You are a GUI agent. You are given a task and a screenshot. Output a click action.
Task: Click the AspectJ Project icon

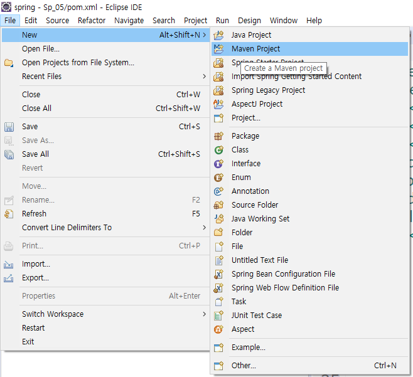(x=218, y=104)
